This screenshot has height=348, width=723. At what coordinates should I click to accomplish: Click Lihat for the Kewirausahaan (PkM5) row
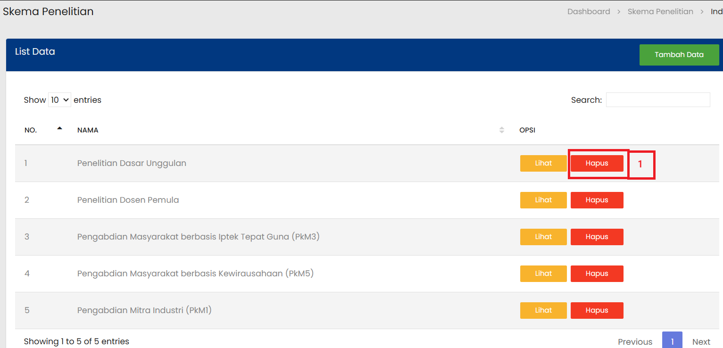coord(543,273)
